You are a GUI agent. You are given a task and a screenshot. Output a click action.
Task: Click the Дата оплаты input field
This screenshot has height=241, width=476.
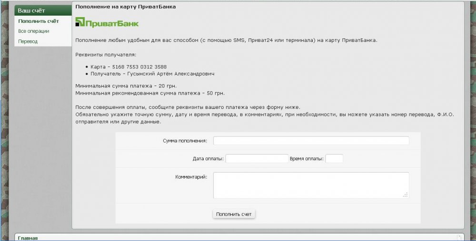(x=257, y=159)
